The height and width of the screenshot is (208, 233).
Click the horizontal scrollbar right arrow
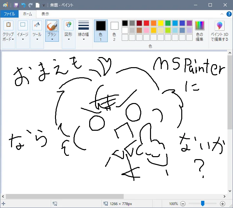tap(225, 196)
